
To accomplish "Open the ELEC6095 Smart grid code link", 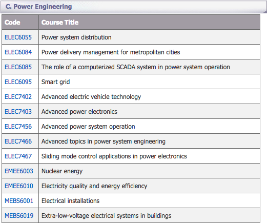I will tap(18, 82).
